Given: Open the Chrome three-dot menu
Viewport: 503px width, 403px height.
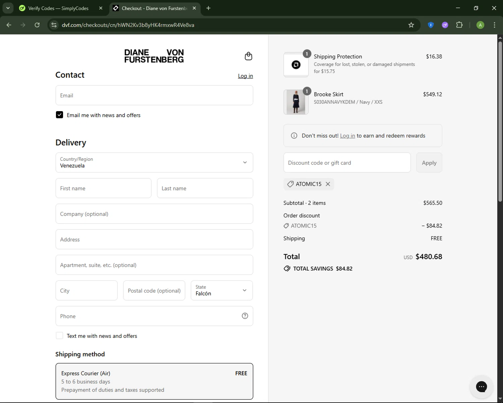Looking at the screenshot, I should [x=494, y=25].
